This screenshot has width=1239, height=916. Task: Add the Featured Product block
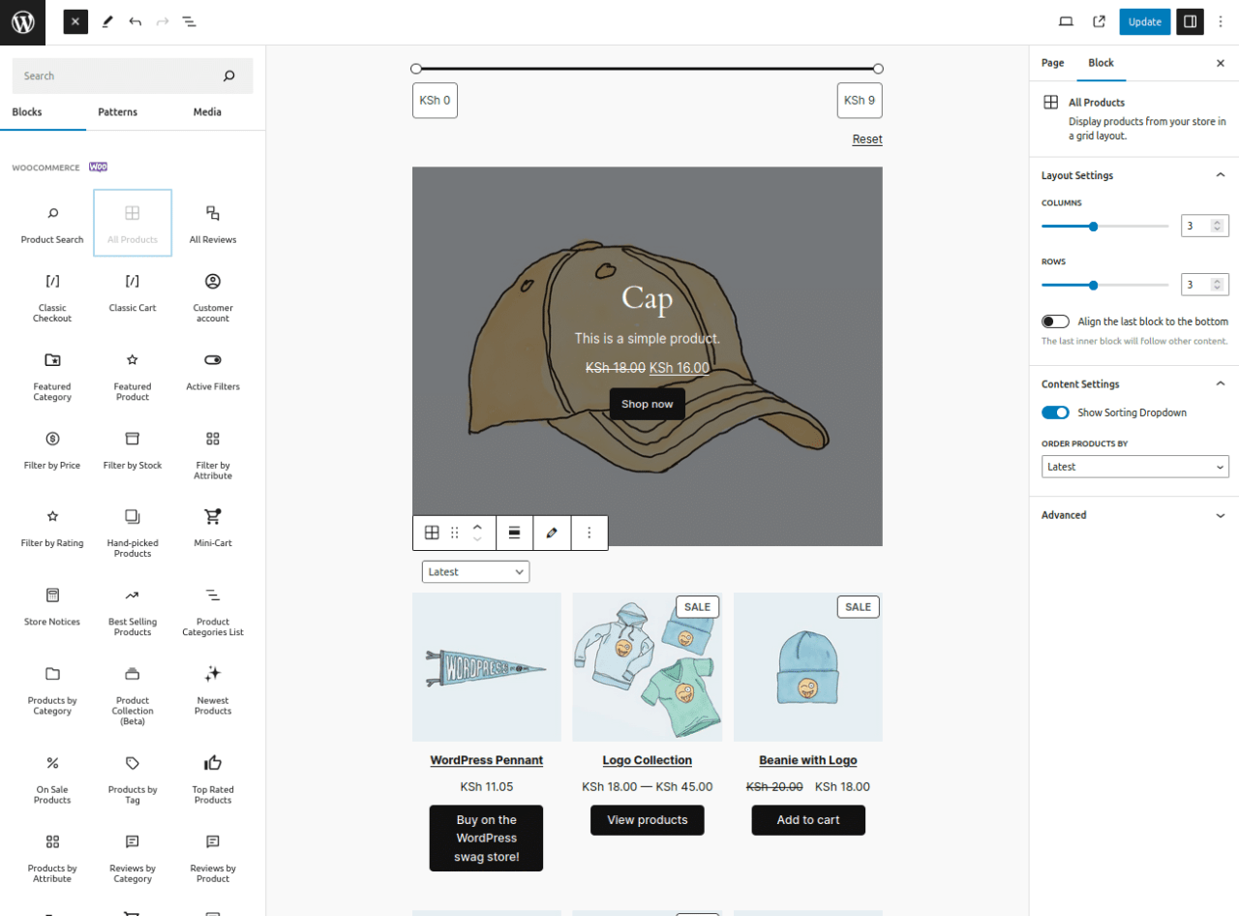coord(133,372)
